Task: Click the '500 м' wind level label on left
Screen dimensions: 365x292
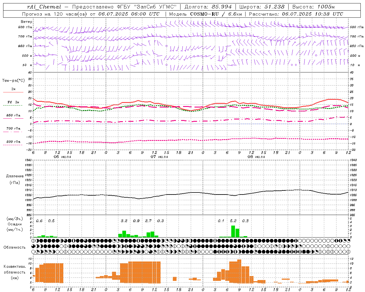Action: pos(27,56)
